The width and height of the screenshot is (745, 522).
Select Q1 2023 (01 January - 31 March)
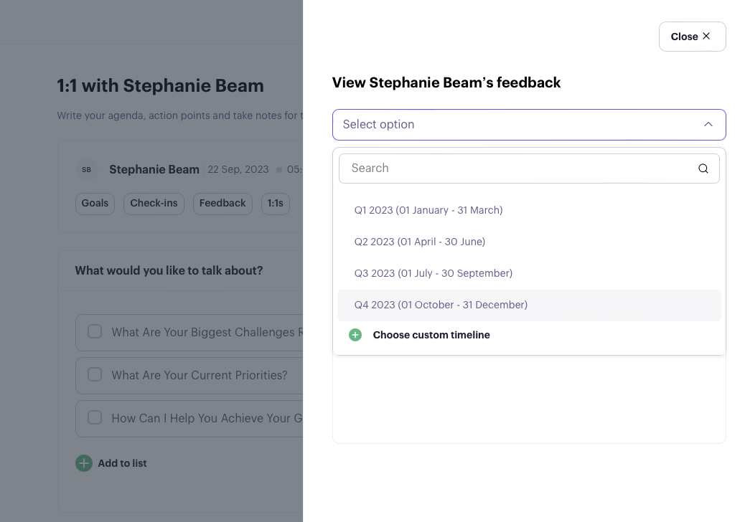tap(529, 210)
